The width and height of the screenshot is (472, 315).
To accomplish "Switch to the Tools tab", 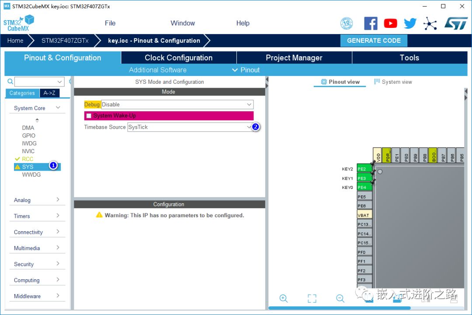I will 410,58.
